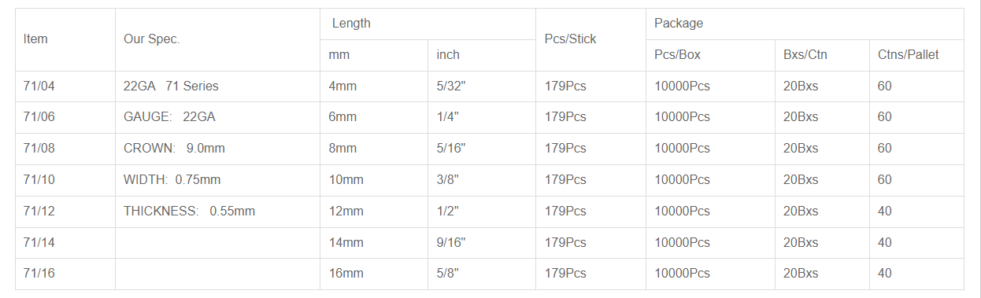
Task: Click the Our Spec. column header
Action: pyautogui.click(x=217, y=39)
